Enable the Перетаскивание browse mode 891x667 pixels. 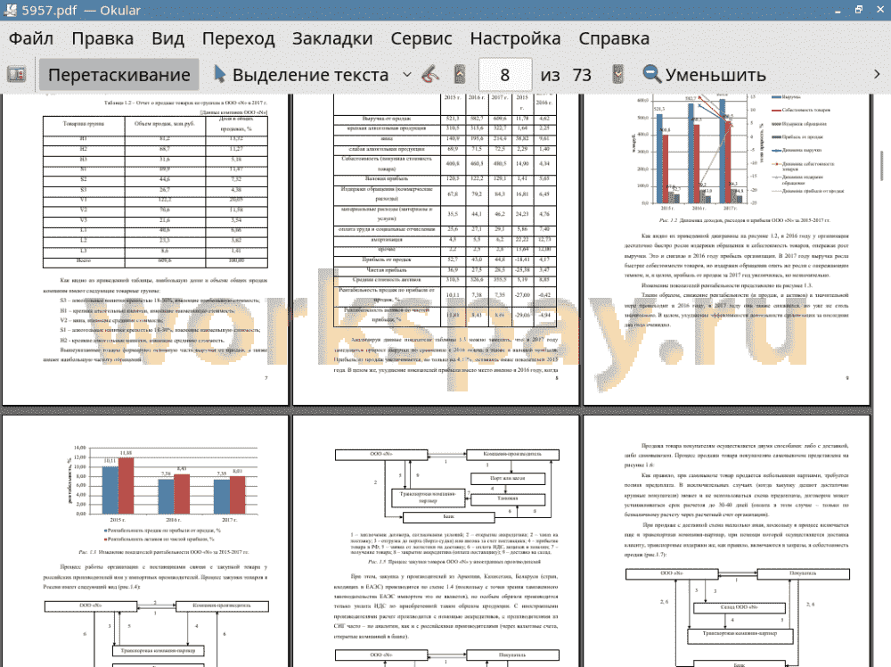coord(119,75)
